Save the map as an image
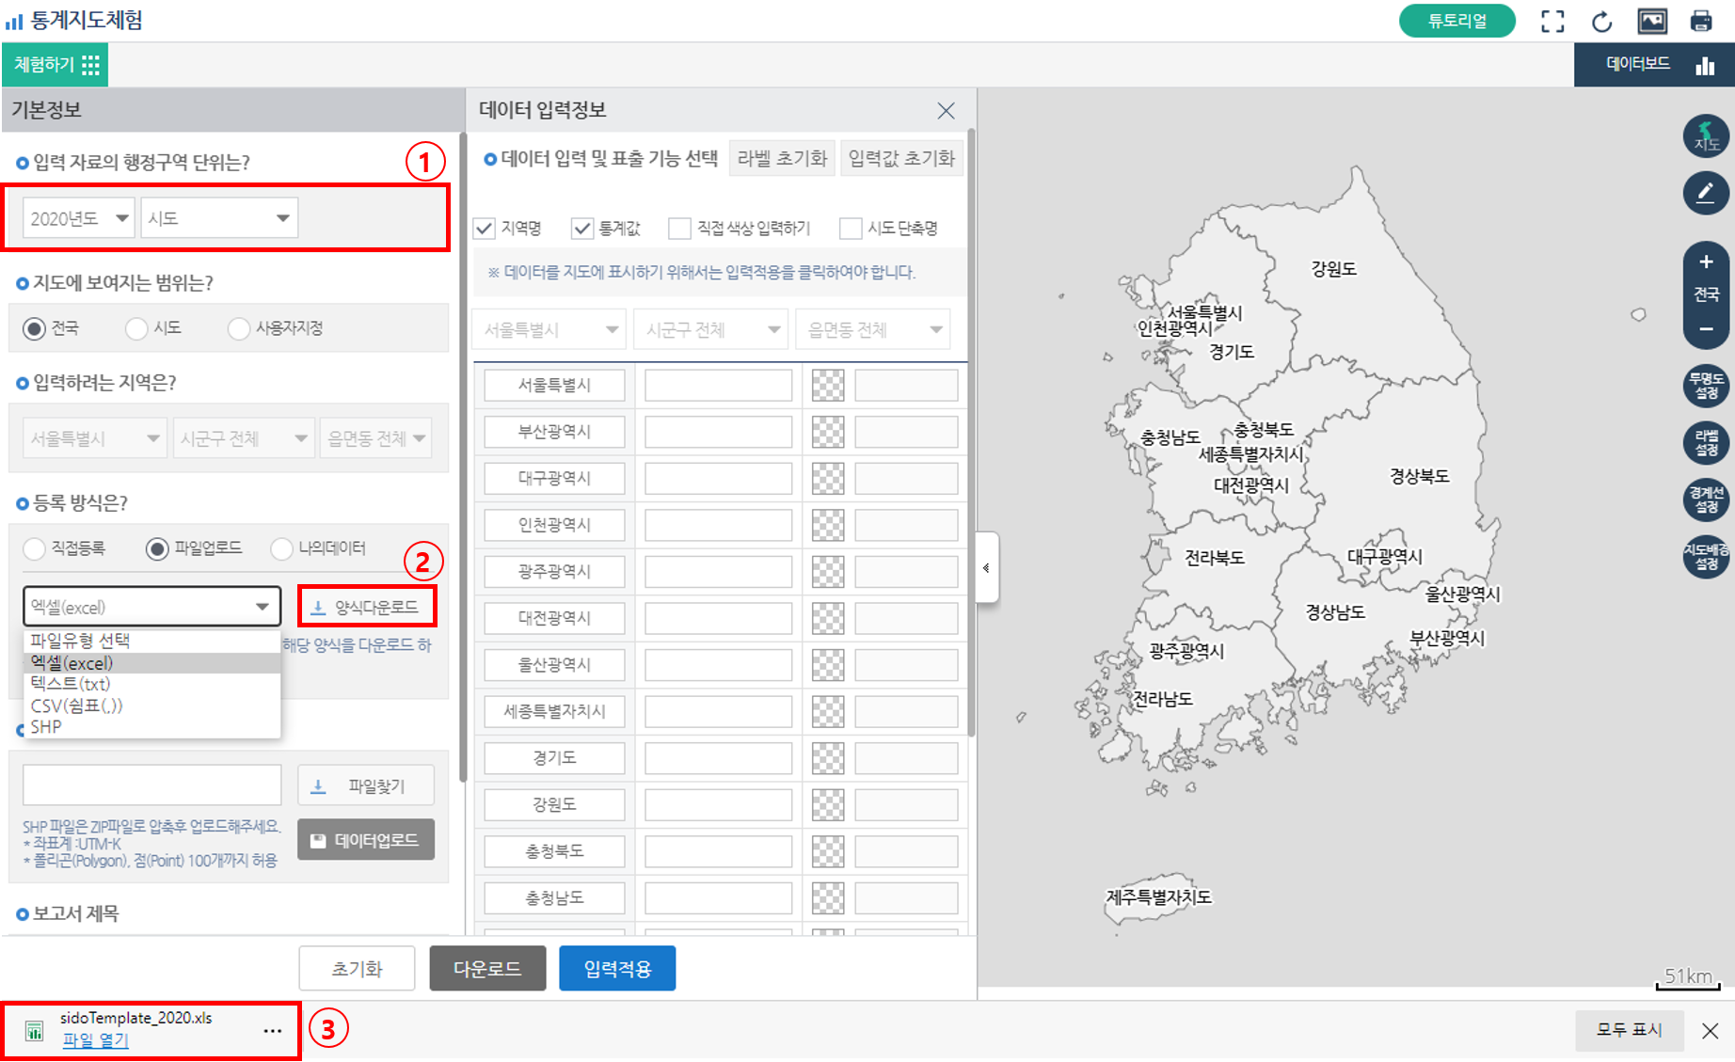 coord(1652,20)
